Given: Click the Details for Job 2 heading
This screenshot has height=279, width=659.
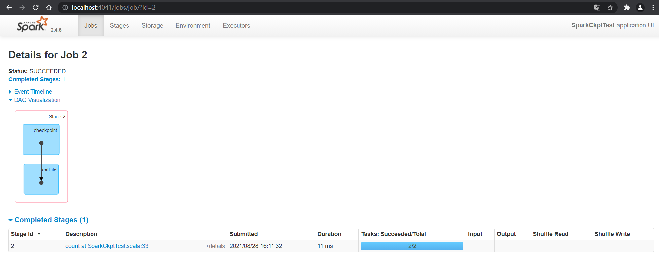Looking at the screenshot, I should pyautogui.click(x=48, y=55).
